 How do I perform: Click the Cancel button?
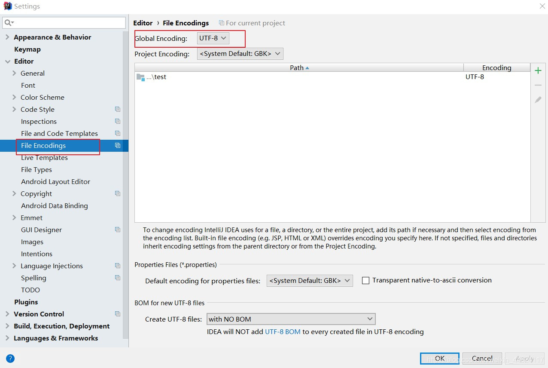482,358
